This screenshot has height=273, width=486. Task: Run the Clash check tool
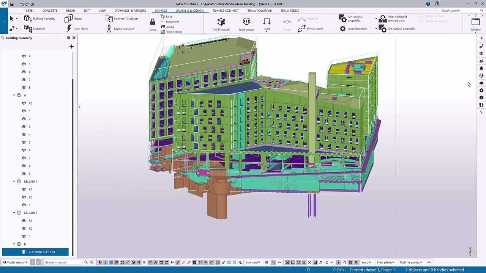(77, 28)
